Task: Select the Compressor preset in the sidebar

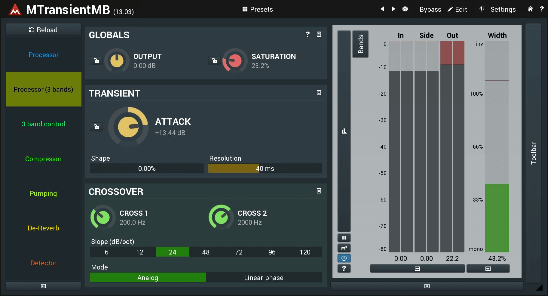Action: [x=43, y=159]
